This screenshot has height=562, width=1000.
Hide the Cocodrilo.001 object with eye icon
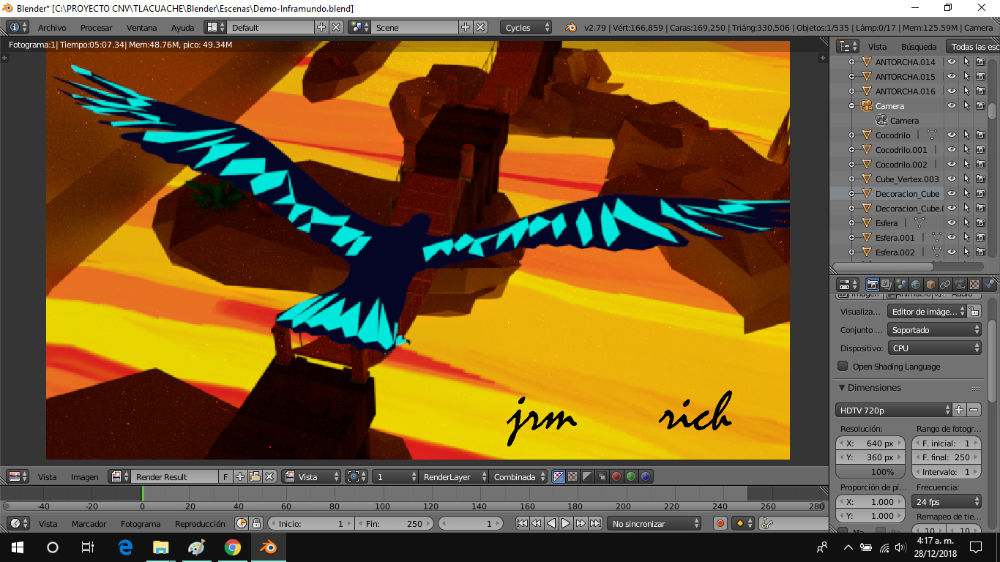(952, 150)
